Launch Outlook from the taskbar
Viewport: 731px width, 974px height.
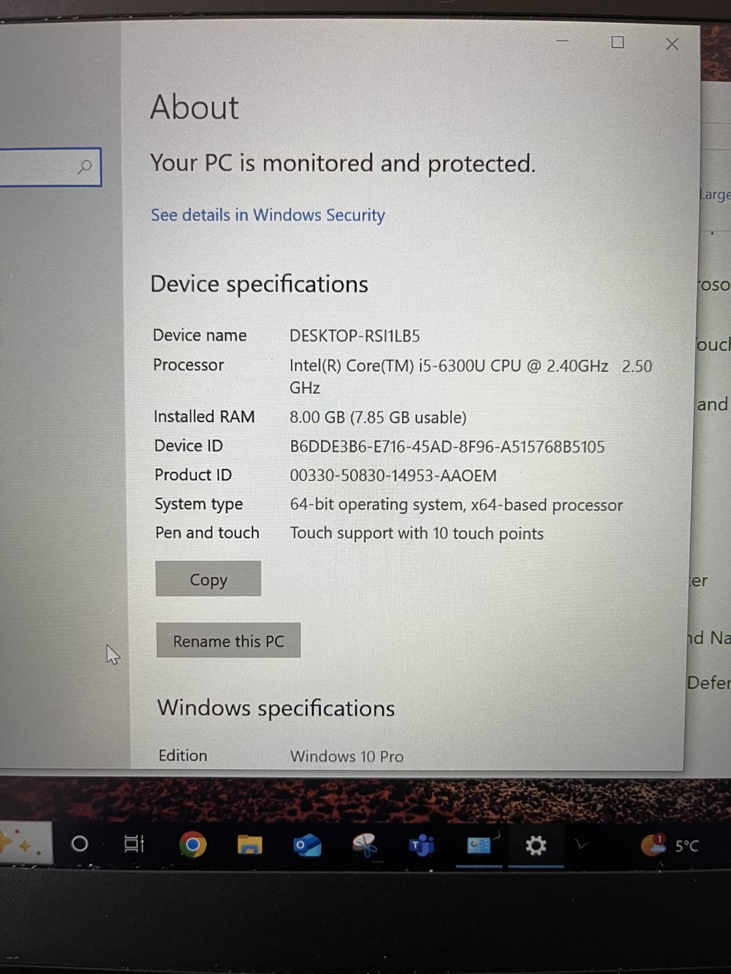[x=307, y=845]
